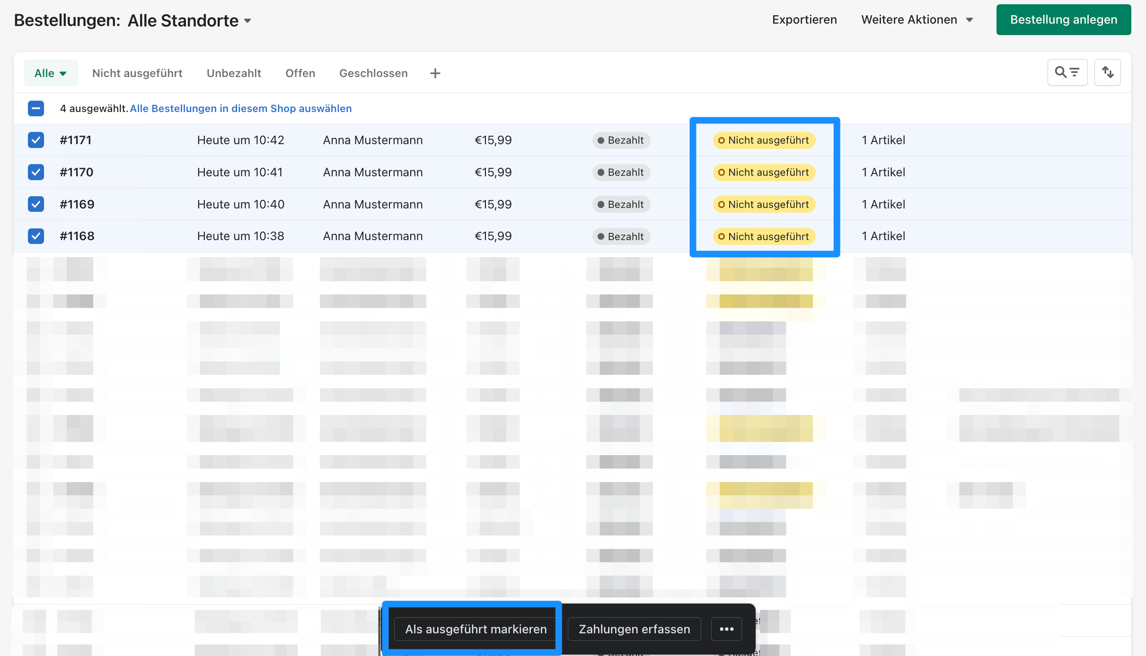
Task: Click Als ausgeführt markieren button
Action: [476, 629]
